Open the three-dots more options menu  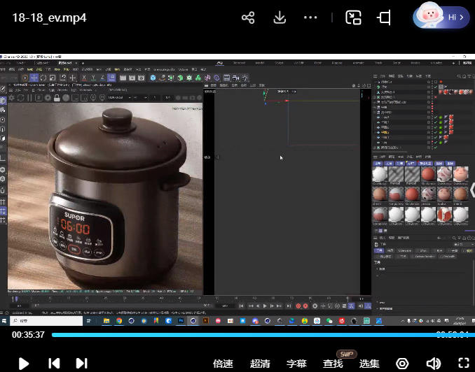[x=310, y=17]
